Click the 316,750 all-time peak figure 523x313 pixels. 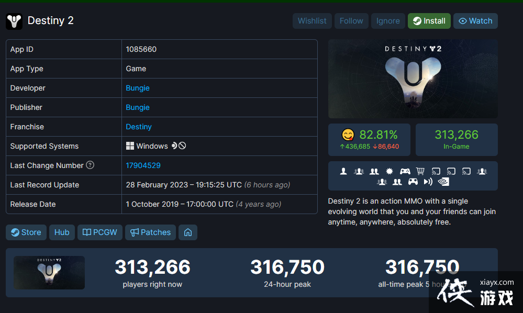click(x=422, y=267)
